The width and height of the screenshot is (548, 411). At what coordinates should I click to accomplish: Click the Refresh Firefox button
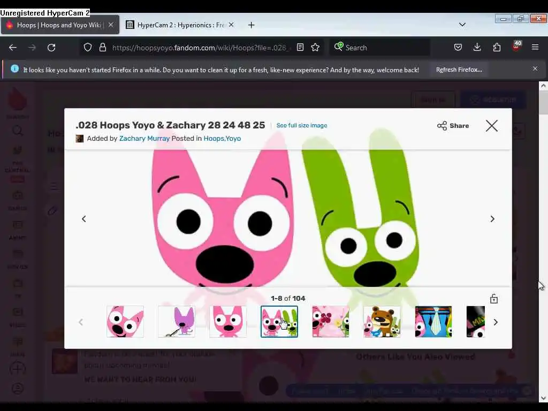click(459, 70)
